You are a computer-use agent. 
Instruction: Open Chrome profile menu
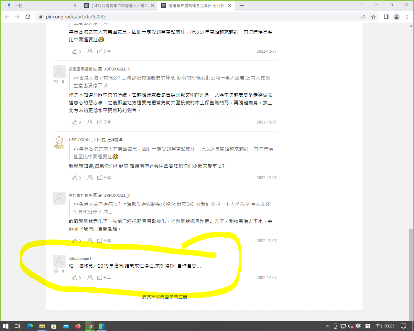[x=396, y=17]
